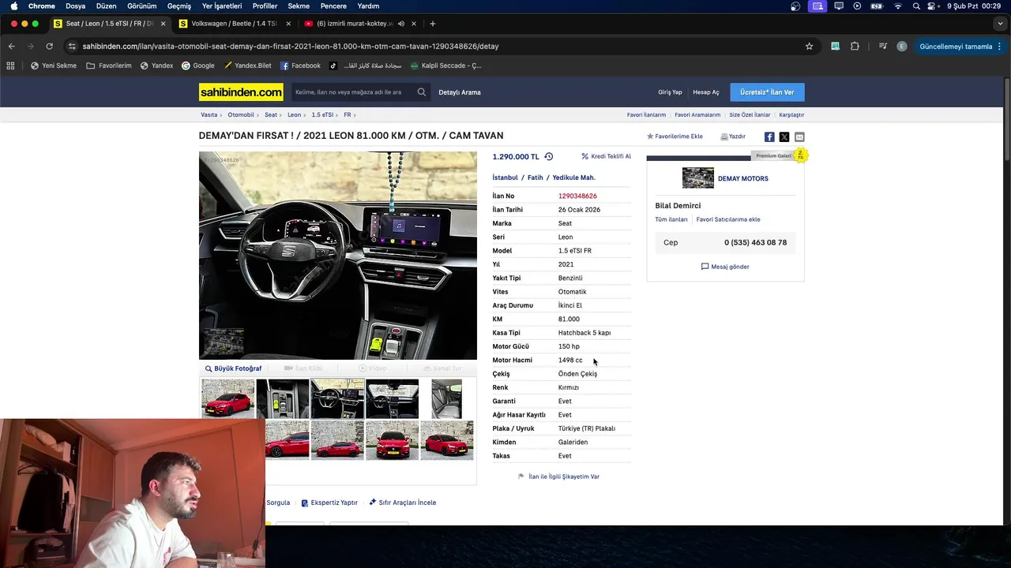Open new tab with plus button
The height and width of the screenshot is (568, 1011).
pos(433,24)
